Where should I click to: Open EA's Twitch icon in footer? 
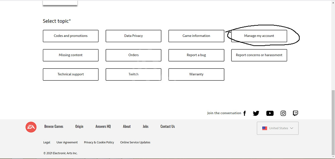(295, 113)
